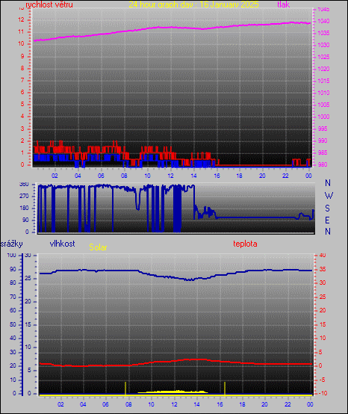The width and height of the screenshot is (348, 414).
Task: Click the "srážky" axis label
Action: [x=12, y=244]
